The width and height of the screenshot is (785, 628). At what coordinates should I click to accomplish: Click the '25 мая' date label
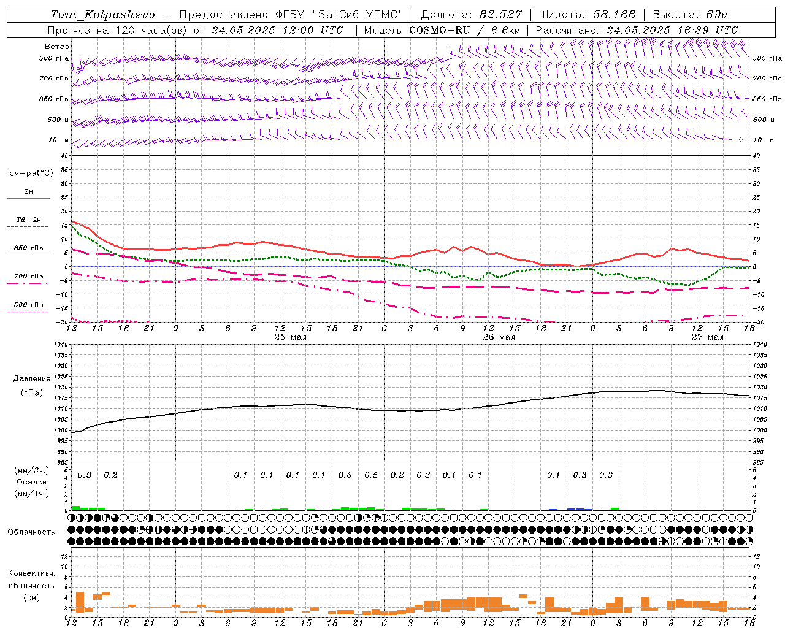tap(290, 337)
